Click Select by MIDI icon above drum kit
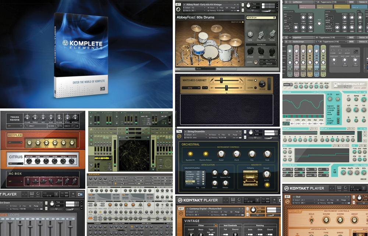368x236 pixels. coord(243,22)
